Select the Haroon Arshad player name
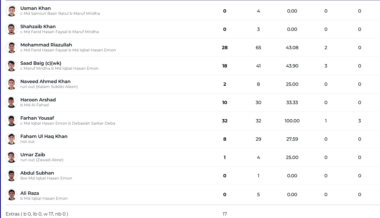Screen dimensions: 380x218 click(38, 100)
